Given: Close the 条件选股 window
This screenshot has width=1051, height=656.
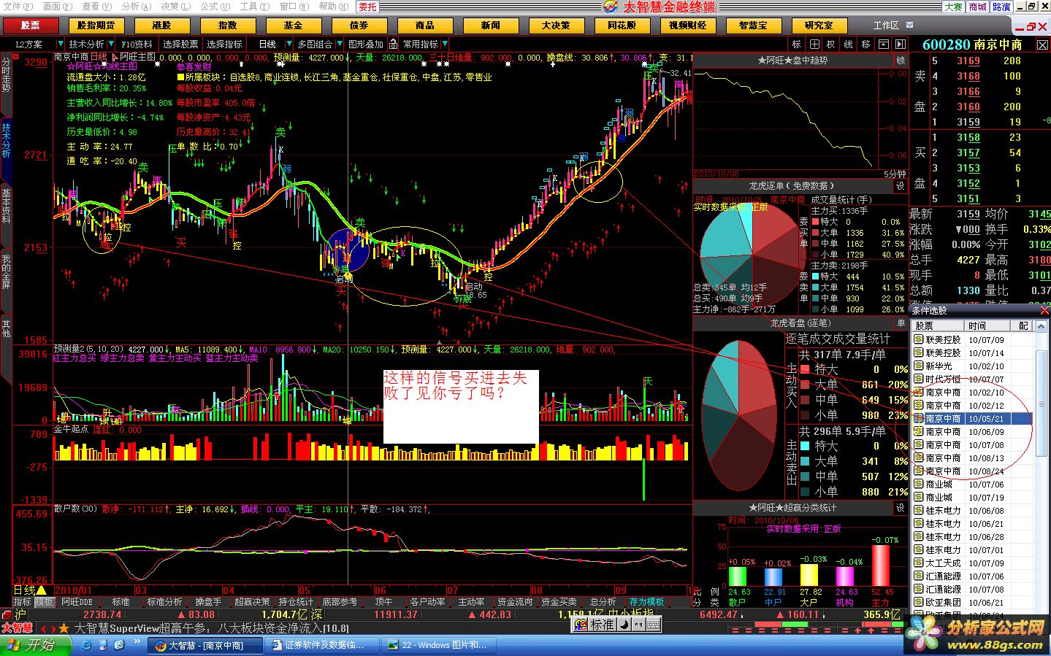Looking at the screenshot, I should (1044, 311).
